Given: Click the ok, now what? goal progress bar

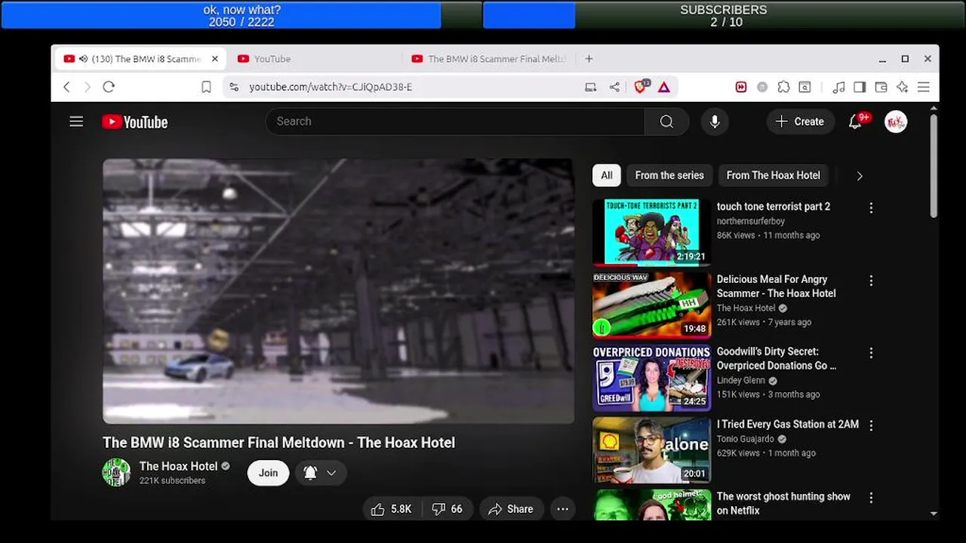Looking at the screenshot, I should [241, 15].
